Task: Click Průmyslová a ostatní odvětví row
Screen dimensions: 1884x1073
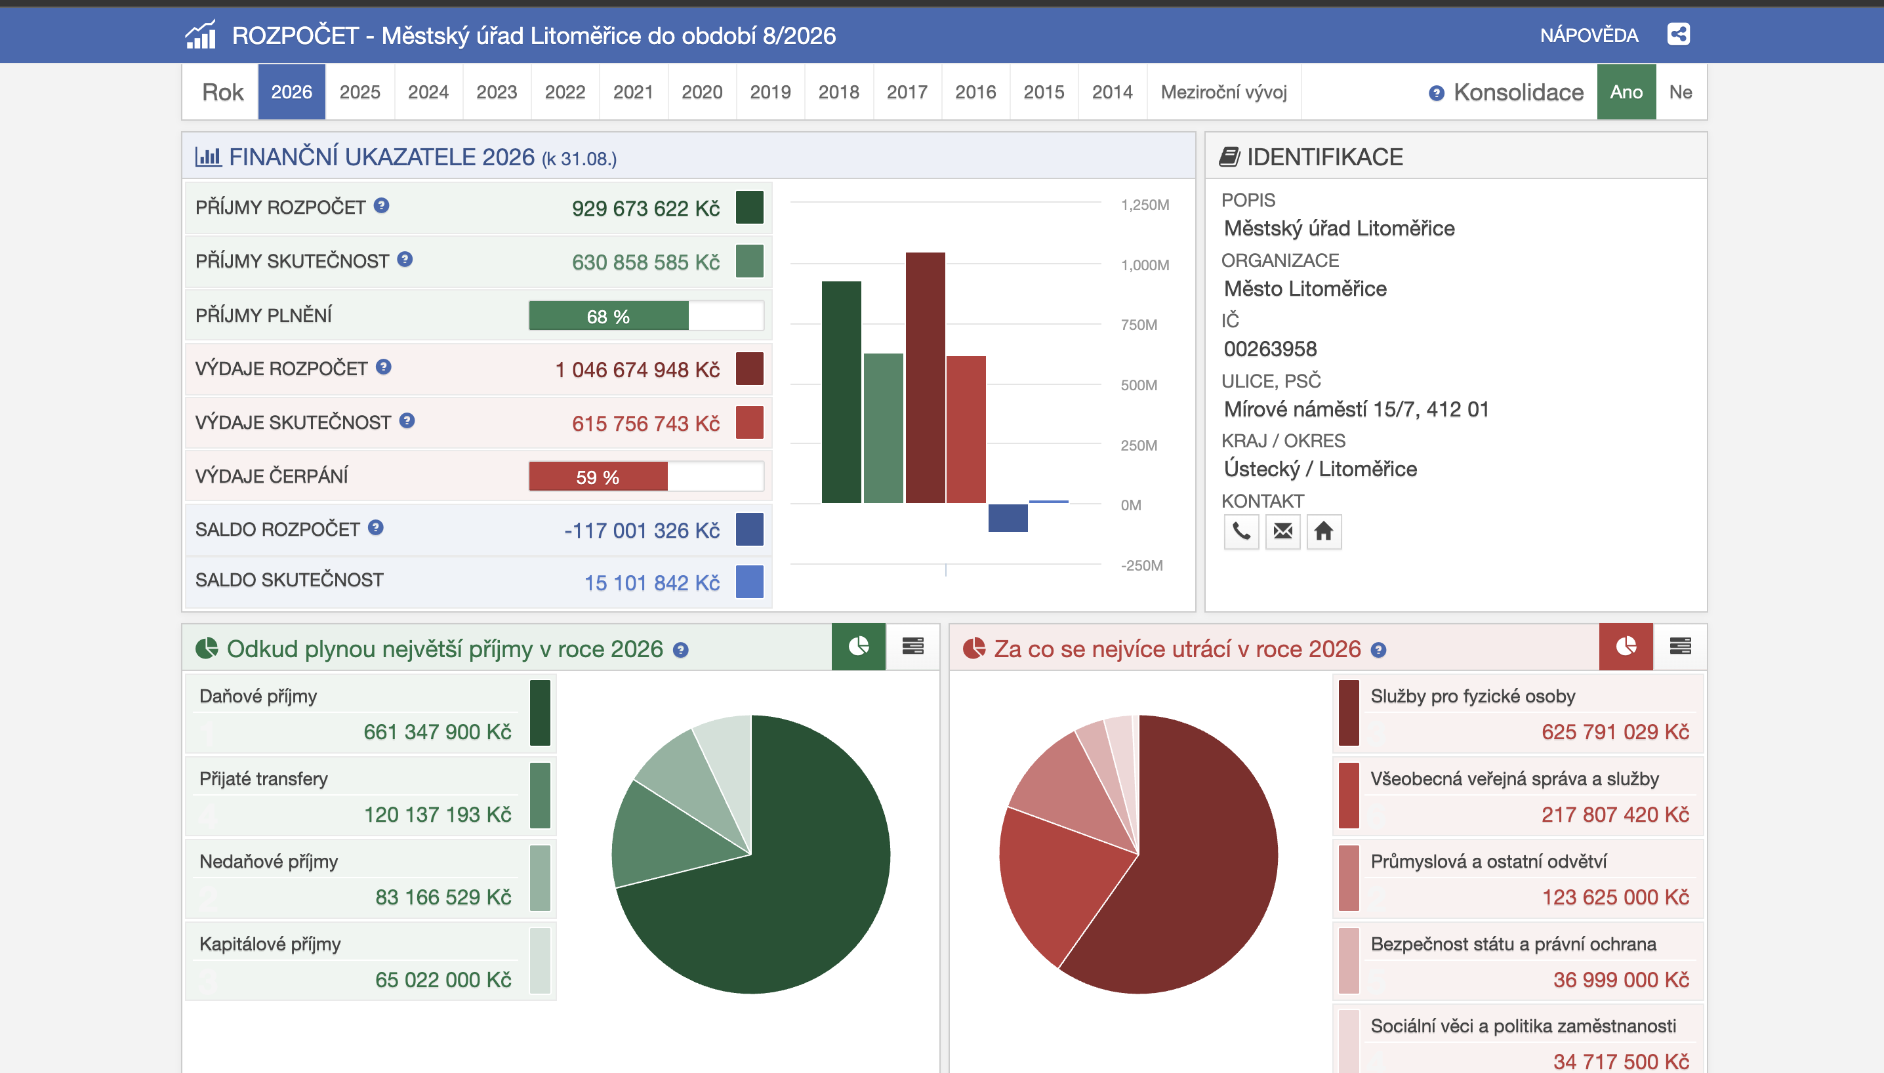Action: click(x=1520, y=878)
